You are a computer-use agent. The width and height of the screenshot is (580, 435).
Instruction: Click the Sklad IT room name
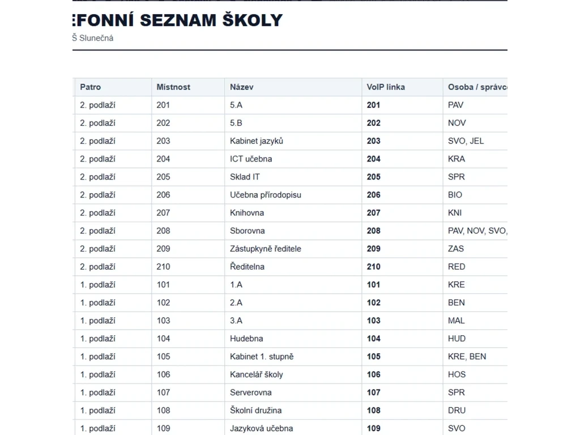[245, 177]
